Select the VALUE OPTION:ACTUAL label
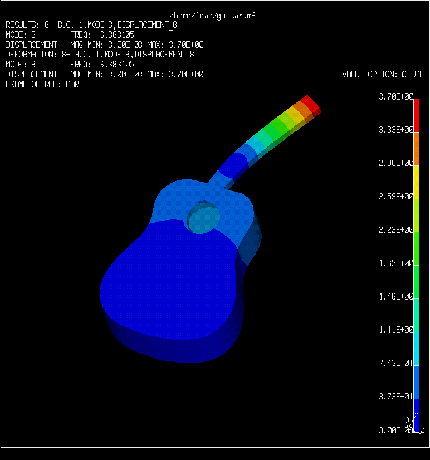 click(x=383, y=74)
